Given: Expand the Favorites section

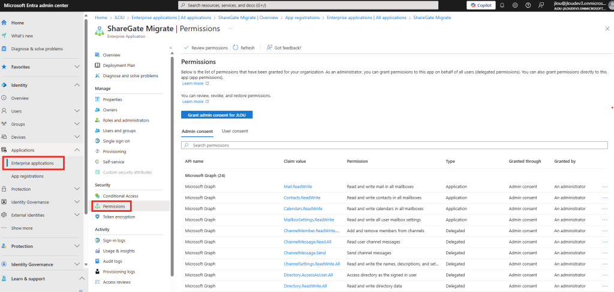Looking at the screenshot, I should 77,67.
